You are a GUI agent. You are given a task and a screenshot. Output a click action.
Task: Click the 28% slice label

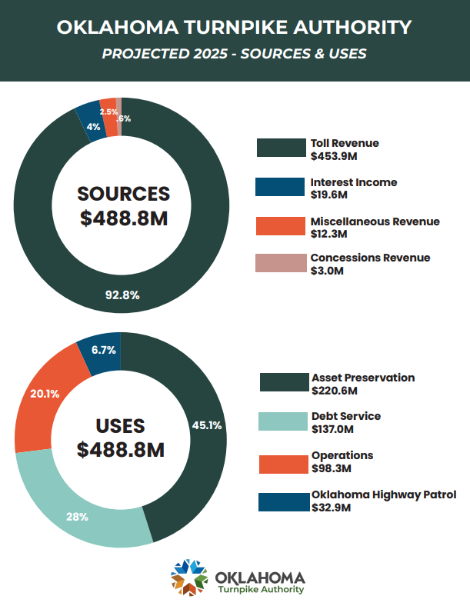[77, 517]
